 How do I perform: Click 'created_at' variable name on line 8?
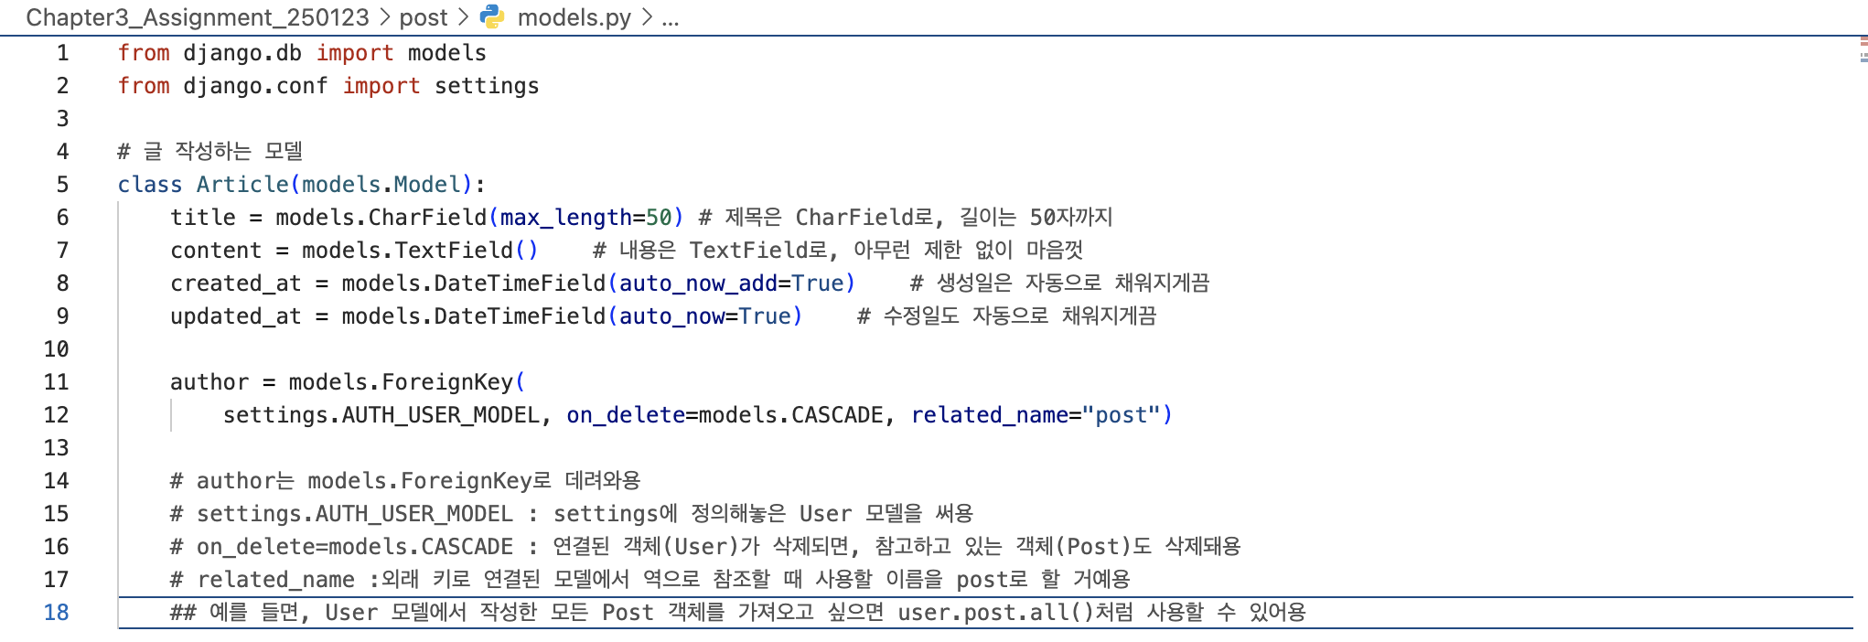click(x=236, y=284)
